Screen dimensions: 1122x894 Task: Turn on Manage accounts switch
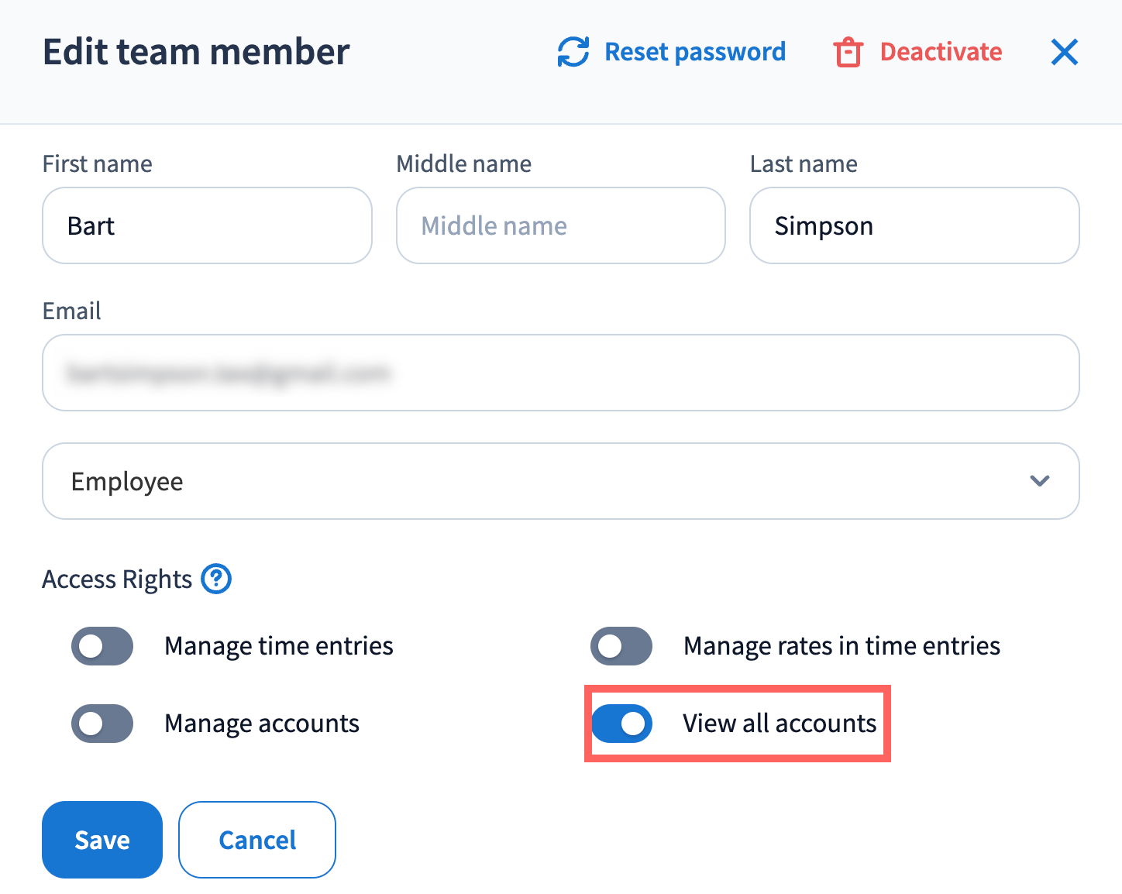[102, 724]
